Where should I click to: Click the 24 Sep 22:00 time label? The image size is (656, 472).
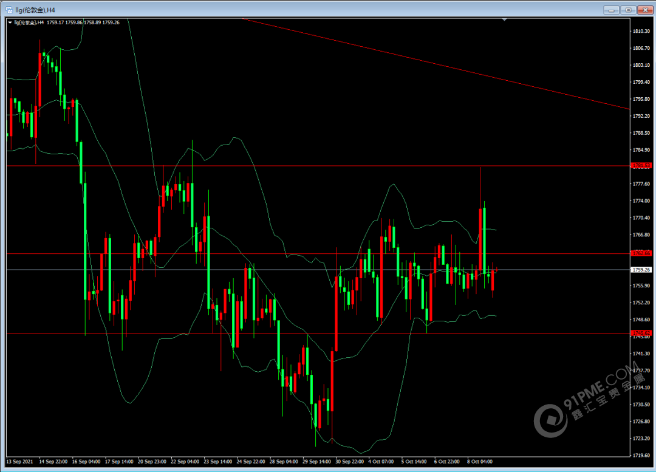[251, 462]
